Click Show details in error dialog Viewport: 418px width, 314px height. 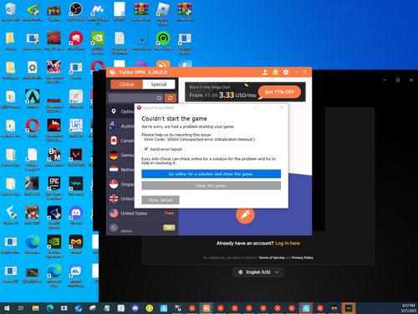[x=161, y=200]
